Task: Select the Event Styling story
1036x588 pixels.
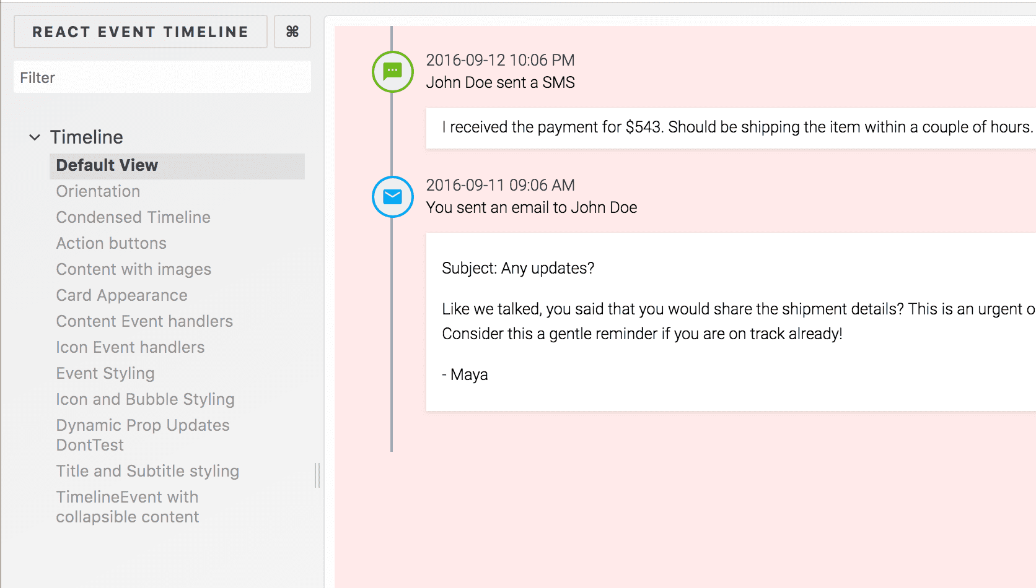Action: pyautogui.click(x=105, y=373)
